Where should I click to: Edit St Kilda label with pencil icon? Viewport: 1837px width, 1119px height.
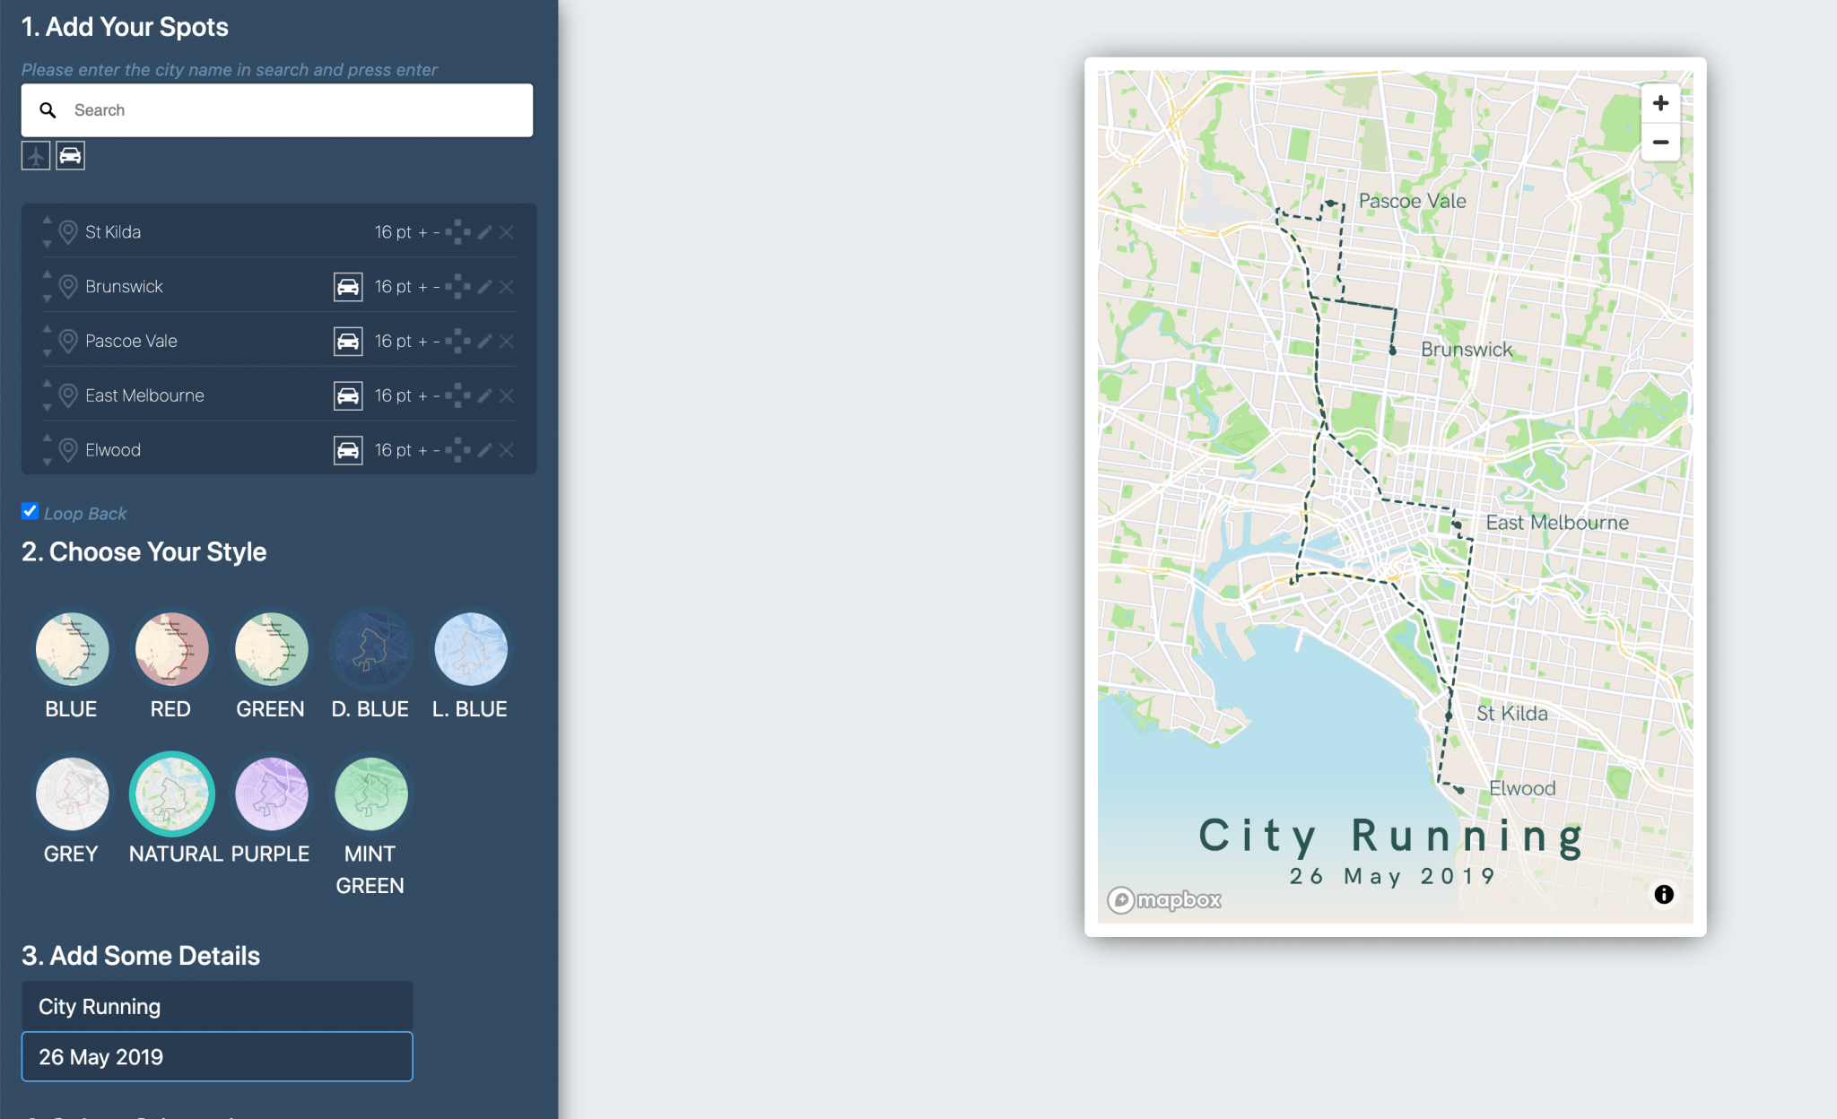pos(484,232)
